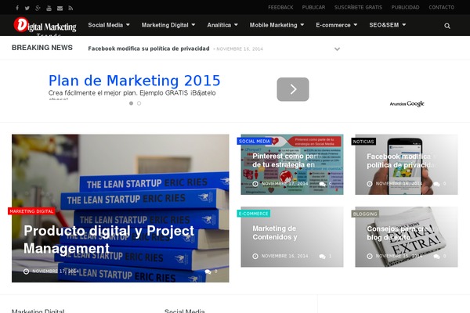Open Producto digital y Project Management article
The height and width of the screenshot is (313, 470).
109,239
